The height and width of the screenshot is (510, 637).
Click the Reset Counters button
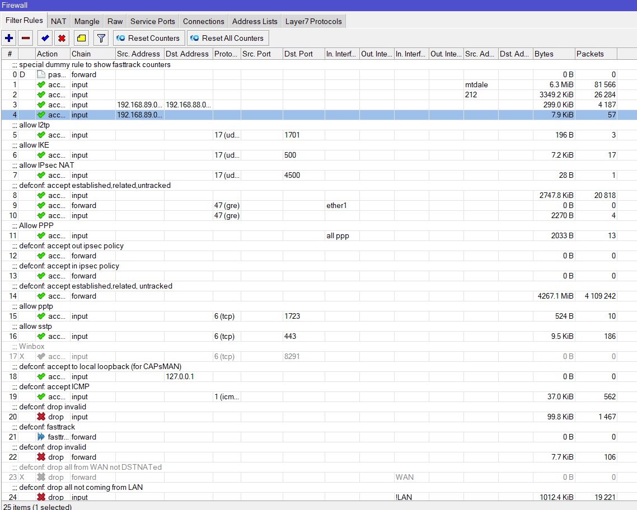[x=149, y=38]
